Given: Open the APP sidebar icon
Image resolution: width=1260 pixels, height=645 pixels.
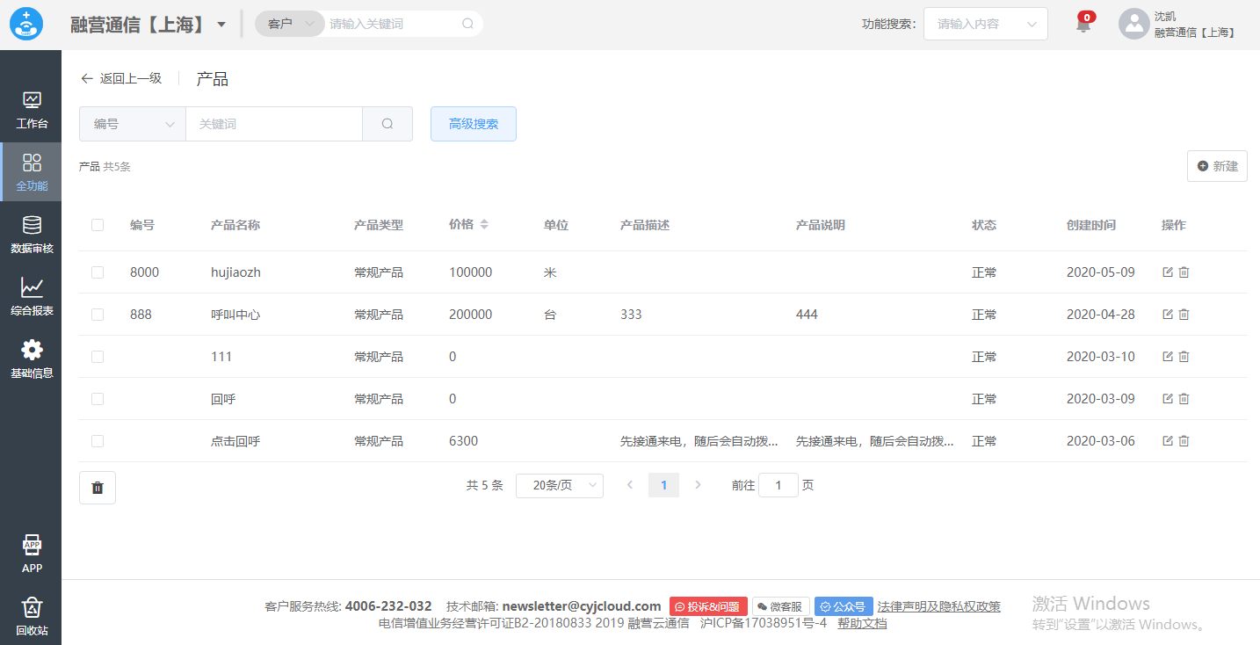Looking at the screenshot, I should click(32, 553).
